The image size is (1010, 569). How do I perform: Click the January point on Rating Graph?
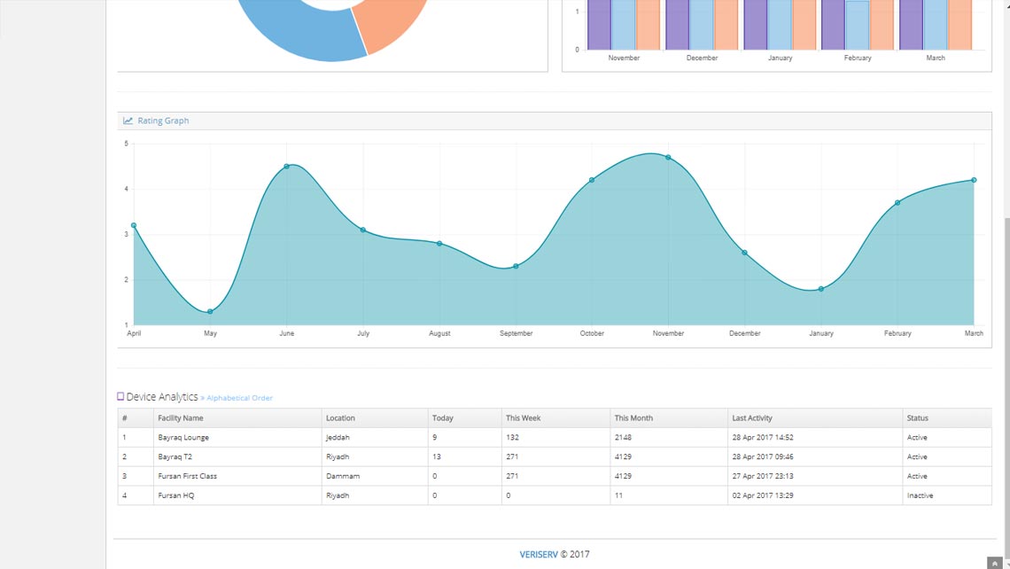click(821, 289)
